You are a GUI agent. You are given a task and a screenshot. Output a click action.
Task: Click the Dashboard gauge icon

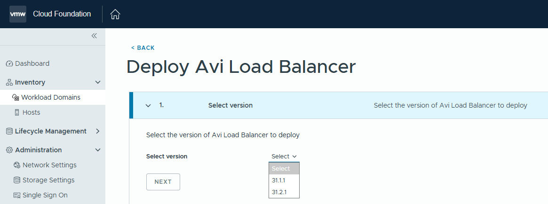9,63
